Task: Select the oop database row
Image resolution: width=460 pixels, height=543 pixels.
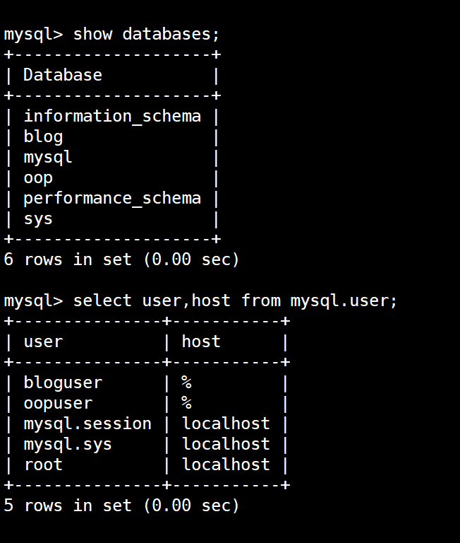Action: point(38,177)
